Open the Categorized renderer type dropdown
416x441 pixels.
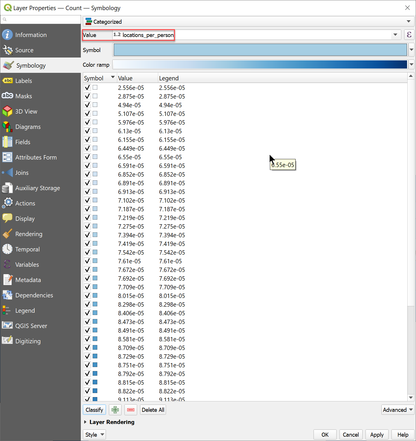click(x=249, y=21)
